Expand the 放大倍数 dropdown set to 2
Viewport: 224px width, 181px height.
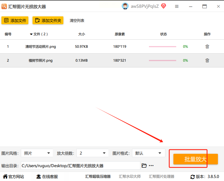click(x=93, y=153)
